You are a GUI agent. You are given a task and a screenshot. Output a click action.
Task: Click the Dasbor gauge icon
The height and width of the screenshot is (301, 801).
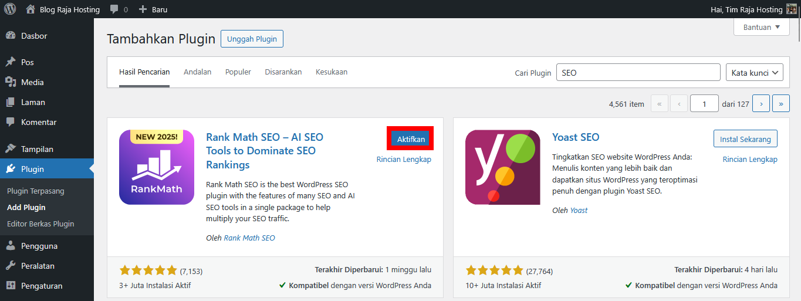11,36
